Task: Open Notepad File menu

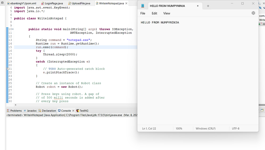Action: (x=143, y=13)
